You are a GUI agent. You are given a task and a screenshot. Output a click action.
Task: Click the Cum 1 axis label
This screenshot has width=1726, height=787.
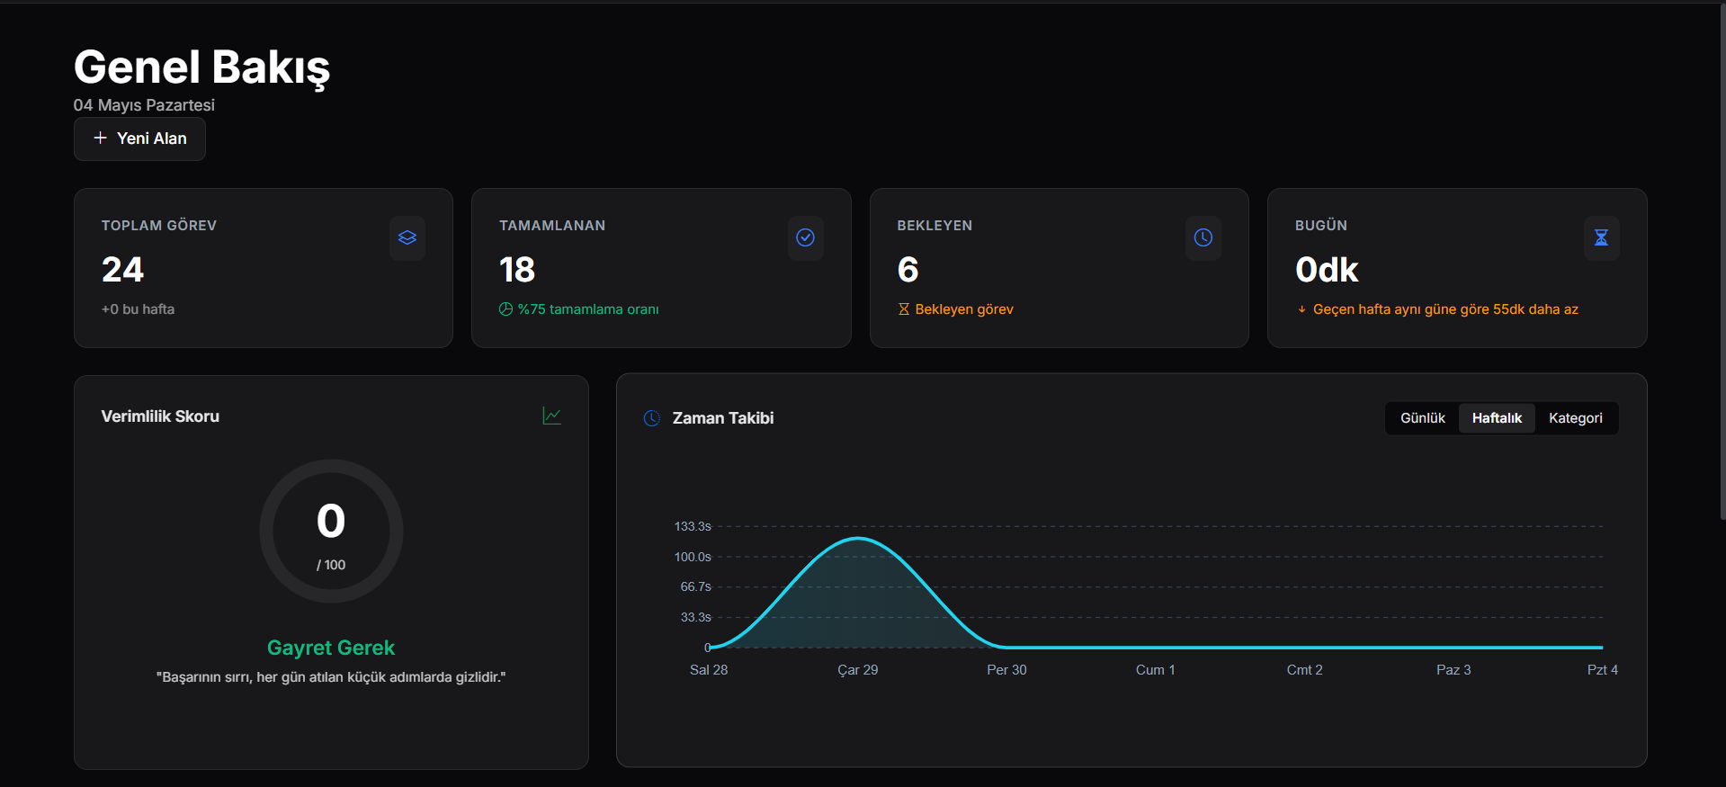(1155, 670)
